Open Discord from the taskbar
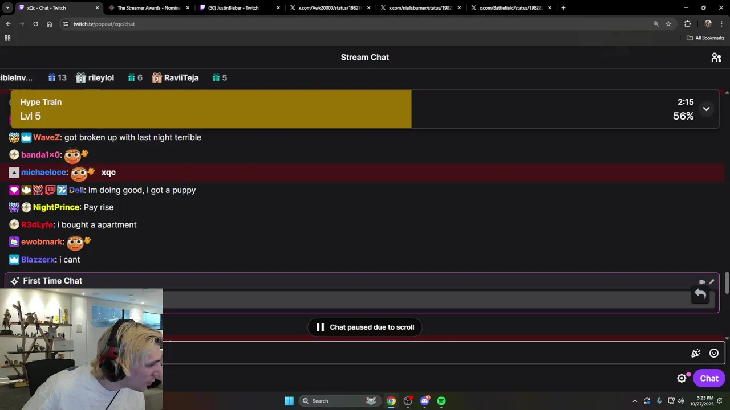The width and height of the screenshot is (730, 410). coord(425,401)
